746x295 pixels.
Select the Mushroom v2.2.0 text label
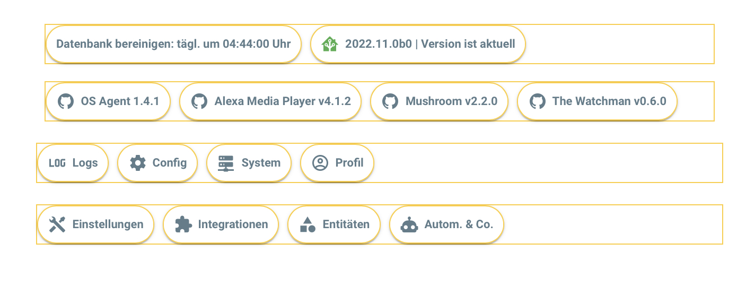click(451, 101)
